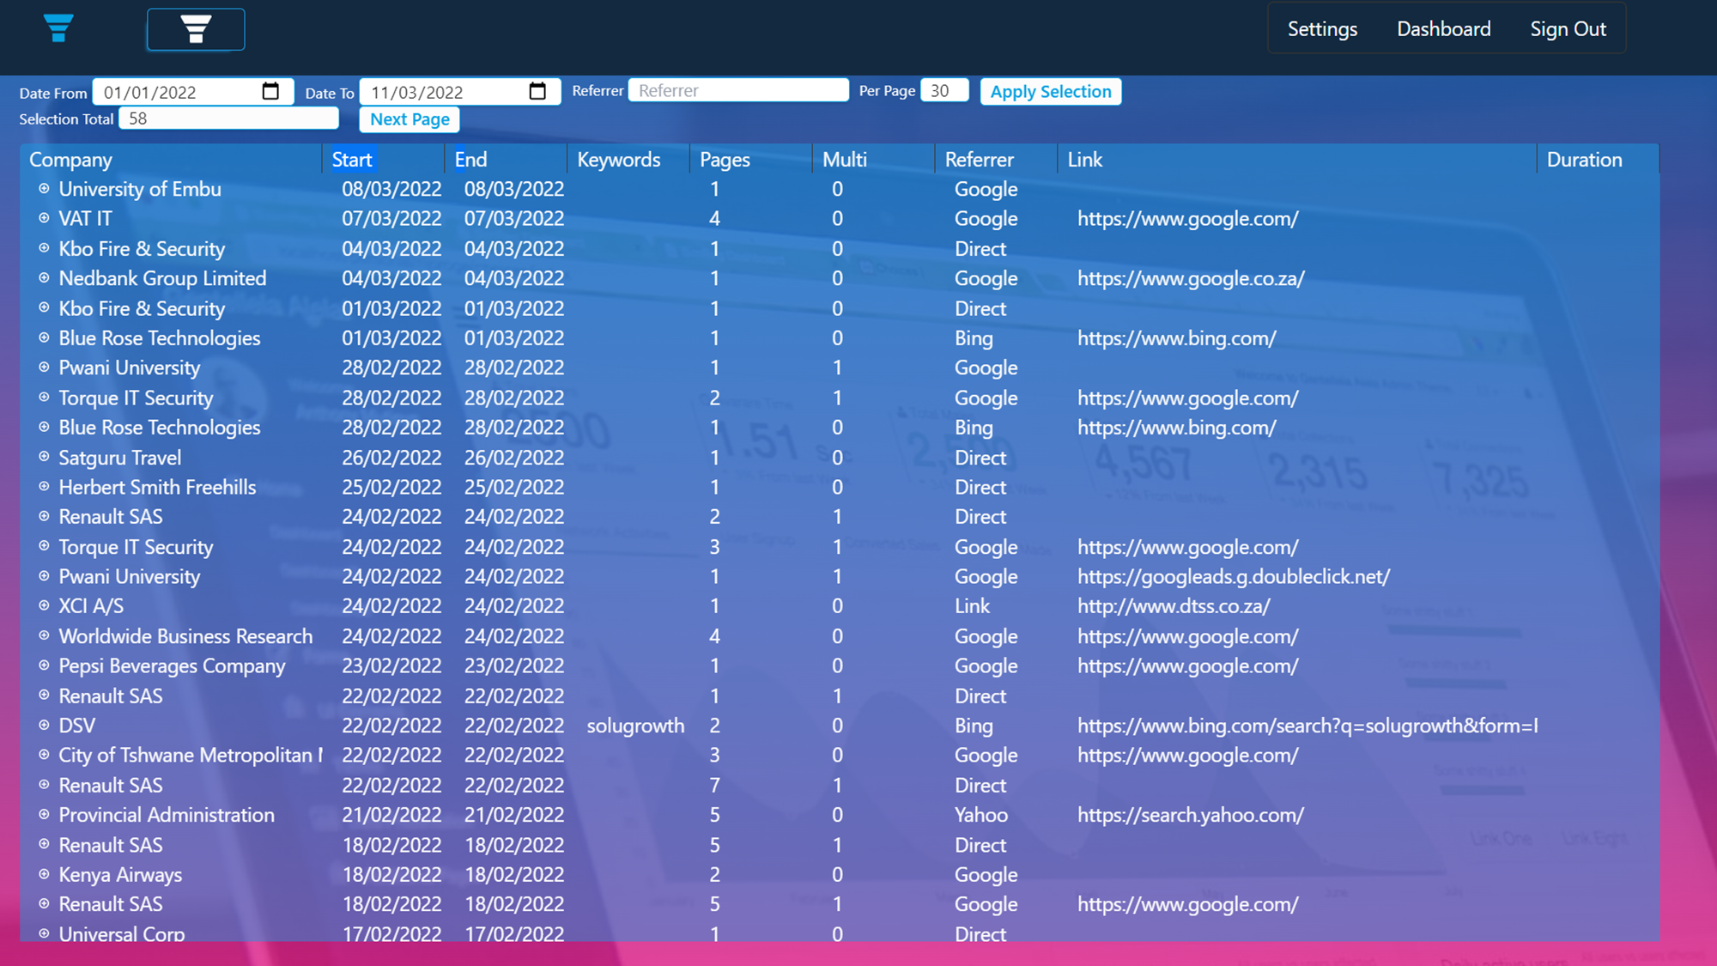Open the Date To calendar picker icon
This screenshot has height=966, width=1717.
pos(537,91)
